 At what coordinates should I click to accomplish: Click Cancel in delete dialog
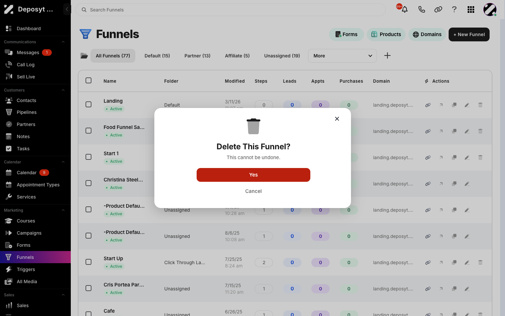click(253, 191)
